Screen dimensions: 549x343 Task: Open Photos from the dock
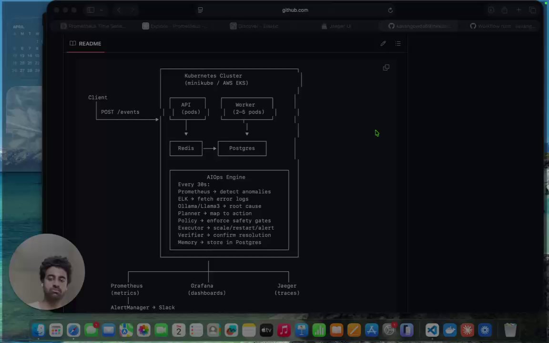[x=143, y=330]
